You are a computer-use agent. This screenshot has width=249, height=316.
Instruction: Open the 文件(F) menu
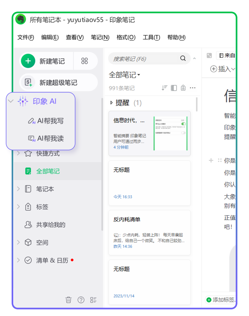click(26, 37)
